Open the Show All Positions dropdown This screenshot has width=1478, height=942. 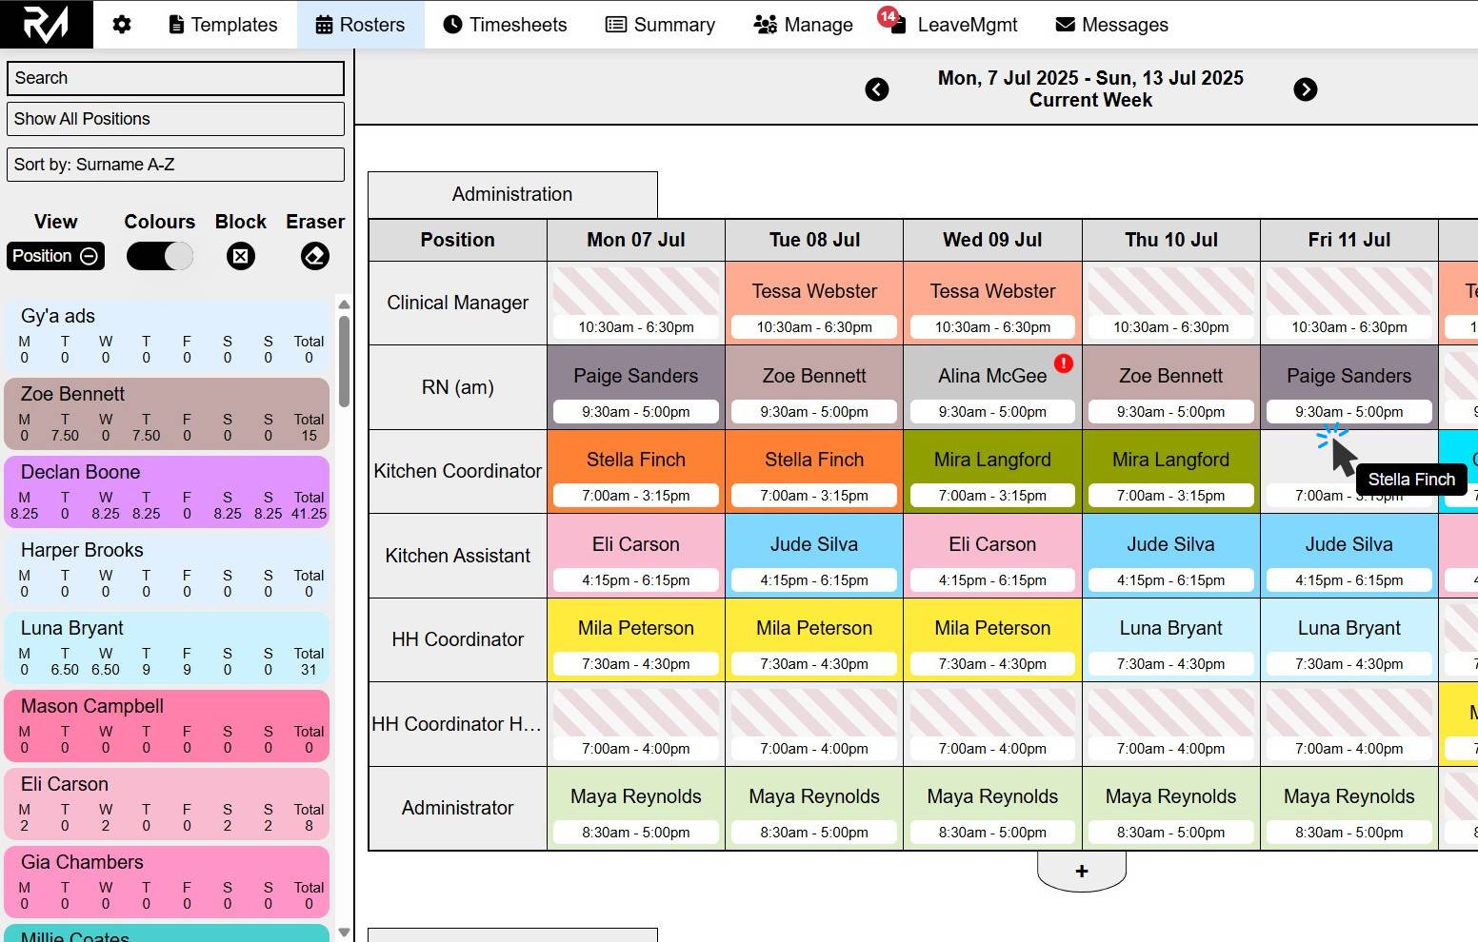(175, 119)
